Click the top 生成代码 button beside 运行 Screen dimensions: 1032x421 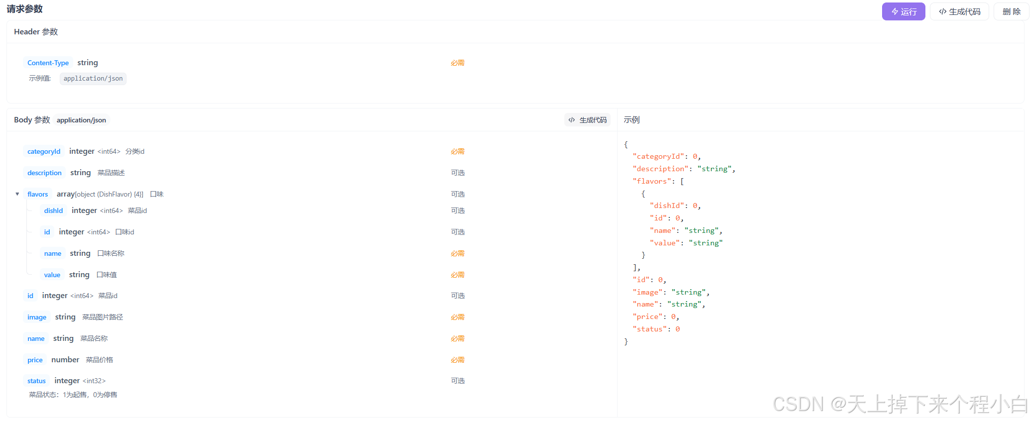pyautogui.click(x=959, y=11)
